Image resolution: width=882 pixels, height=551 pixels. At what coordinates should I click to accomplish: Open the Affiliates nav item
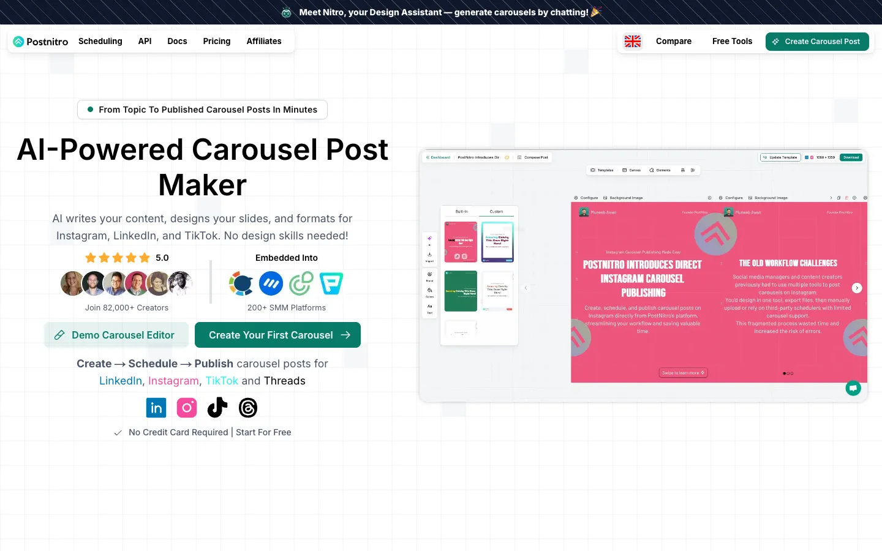click(264, 41)
